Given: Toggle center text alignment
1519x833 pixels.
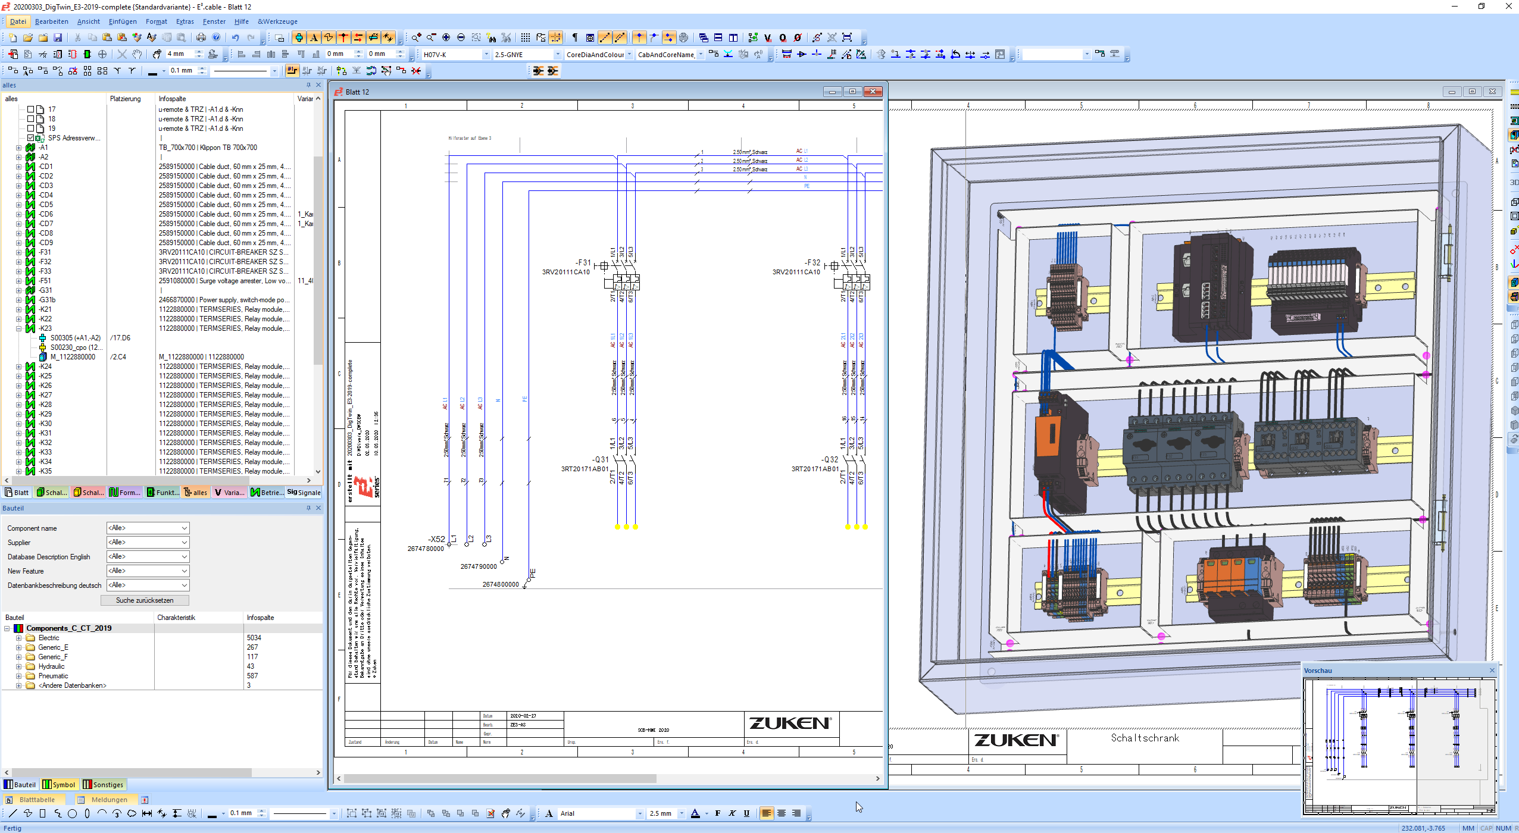Looking at the screenshot, I should [782, 813].
